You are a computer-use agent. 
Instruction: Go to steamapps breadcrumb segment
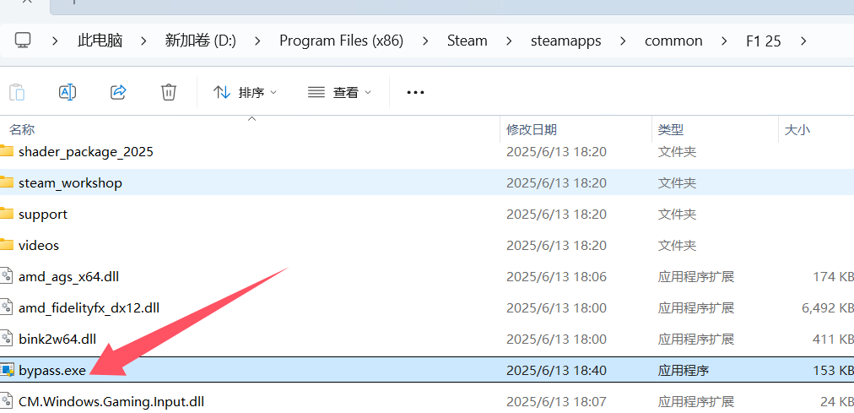[566, 41]
